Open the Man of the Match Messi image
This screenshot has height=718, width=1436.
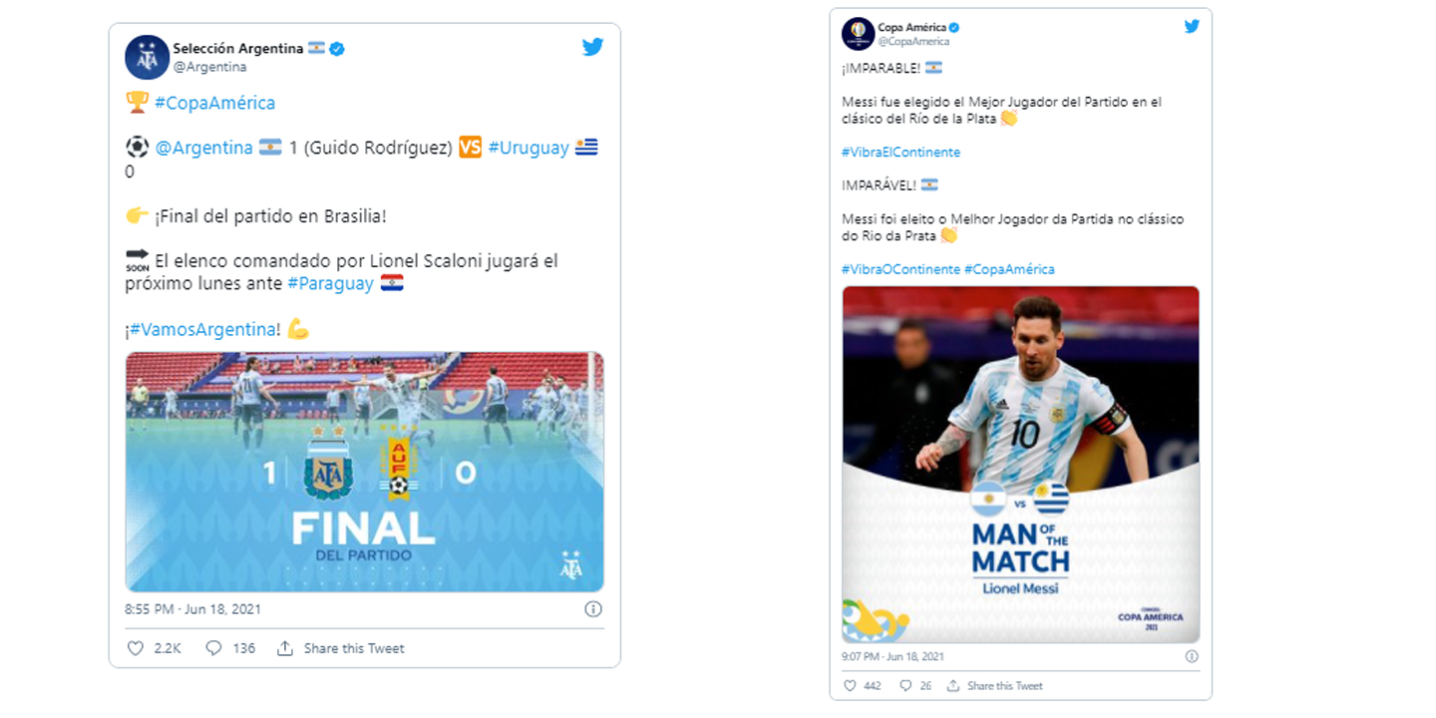coord(1020,465)
